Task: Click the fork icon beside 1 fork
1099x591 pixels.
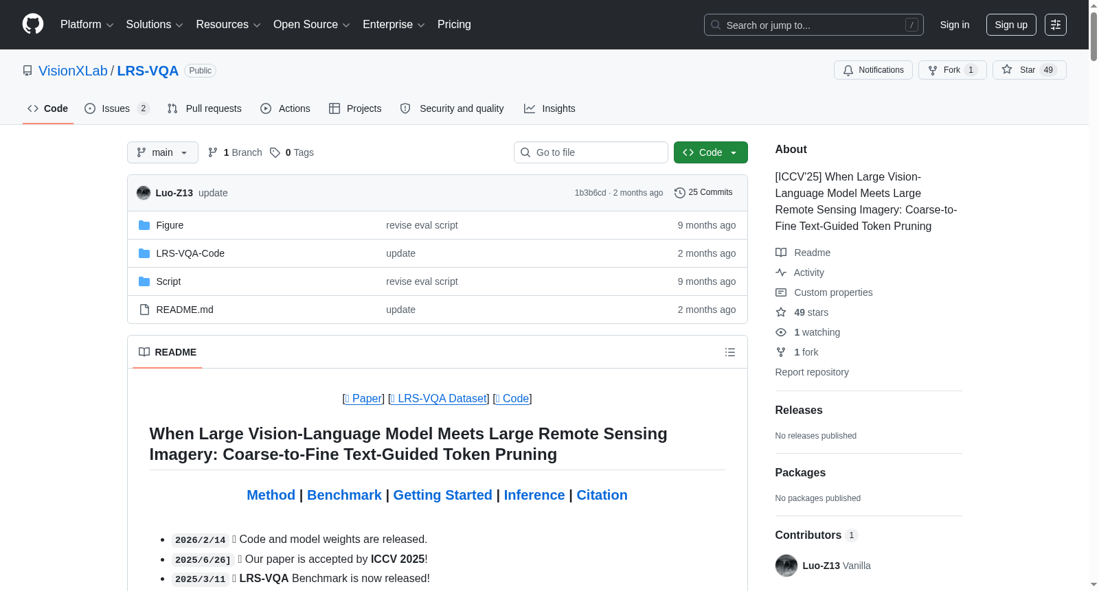Action: (x=781, y=352)
